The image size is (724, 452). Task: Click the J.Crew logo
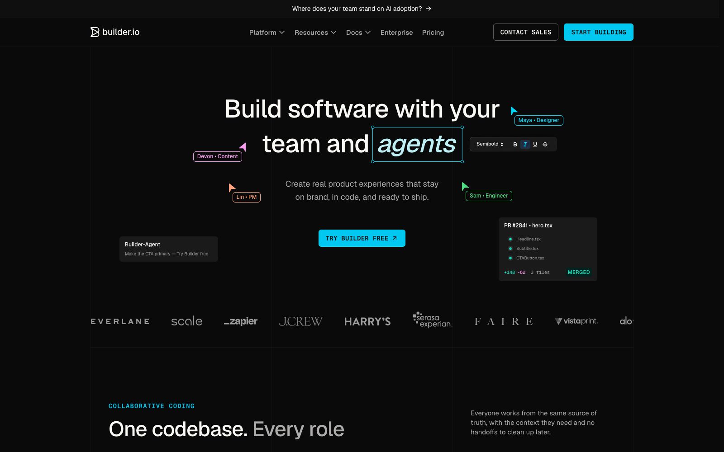point(301,321)
